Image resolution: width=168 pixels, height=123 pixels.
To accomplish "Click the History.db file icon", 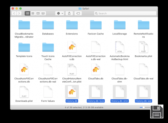I will 72,92.
